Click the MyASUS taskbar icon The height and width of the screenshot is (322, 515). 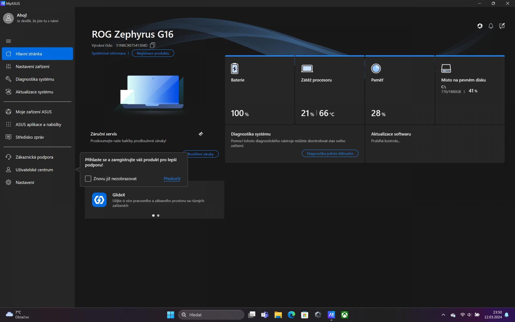click(x=331, y=315)
